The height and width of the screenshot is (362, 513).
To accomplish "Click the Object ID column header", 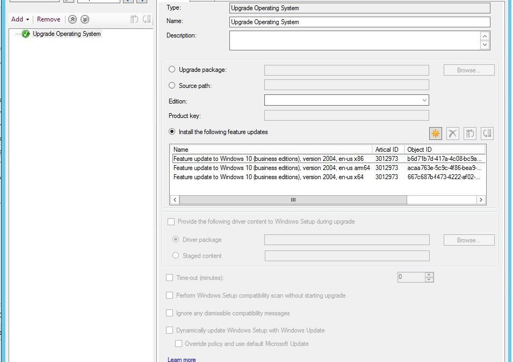I will coord(445,149).
